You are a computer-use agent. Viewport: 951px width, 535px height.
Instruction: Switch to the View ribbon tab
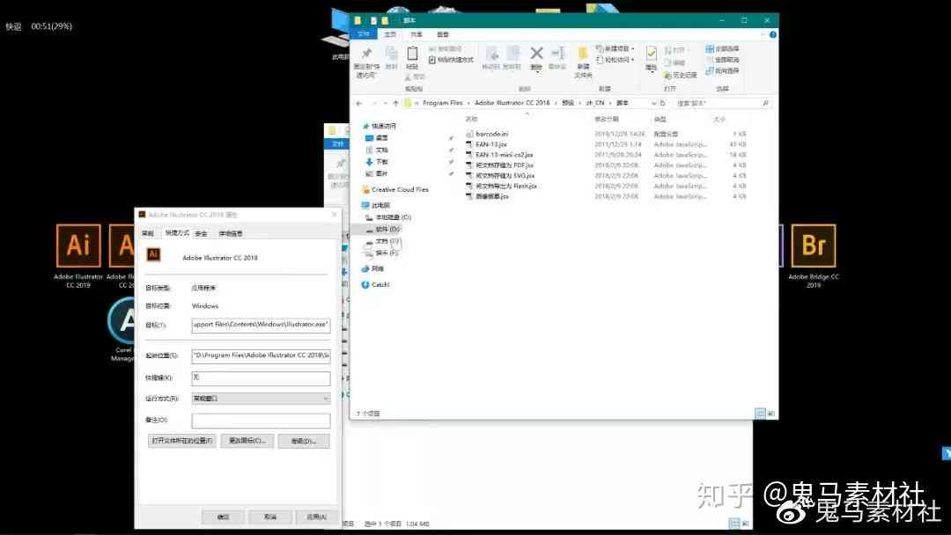coord(443,34)
